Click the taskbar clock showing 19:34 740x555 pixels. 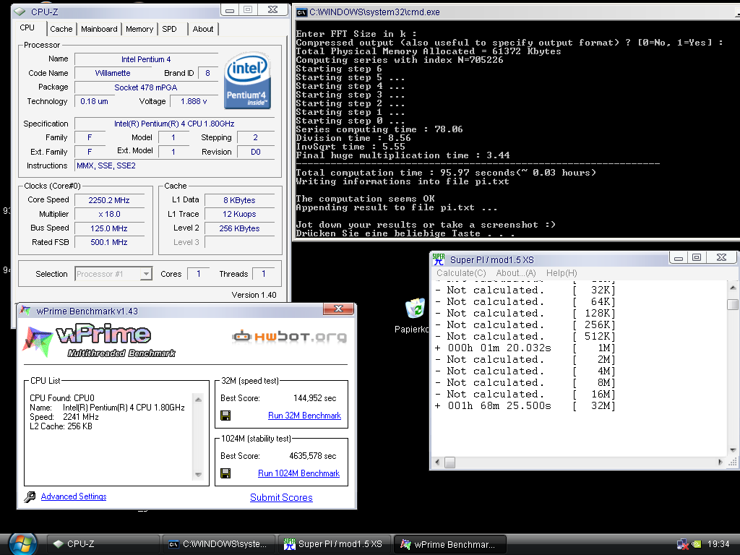click(x=718, y=544)
